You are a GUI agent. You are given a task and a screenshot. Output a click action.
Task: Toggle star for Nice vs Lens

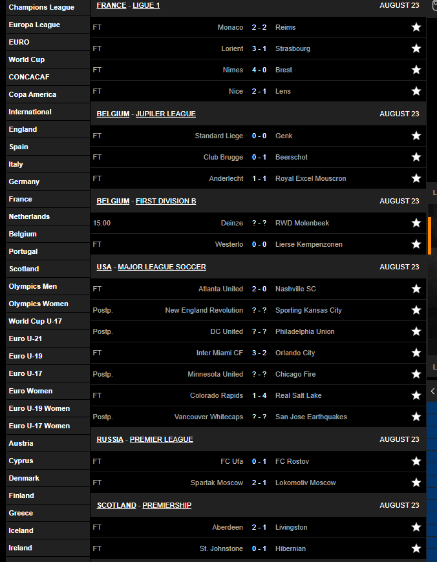(x=416, y=91)
